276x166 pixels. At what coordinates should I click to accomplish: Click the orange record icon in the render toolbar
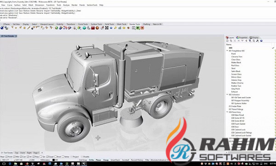click(x=142, y=28)
